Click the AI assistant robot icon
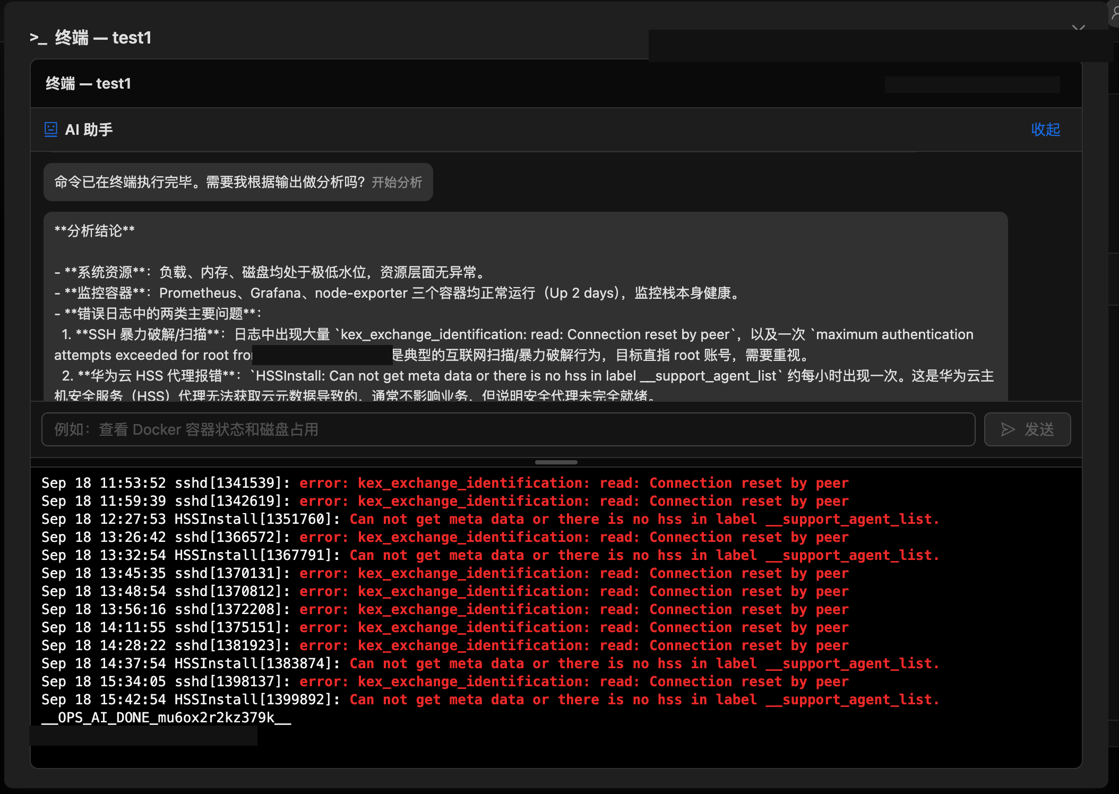 point(51,130)
